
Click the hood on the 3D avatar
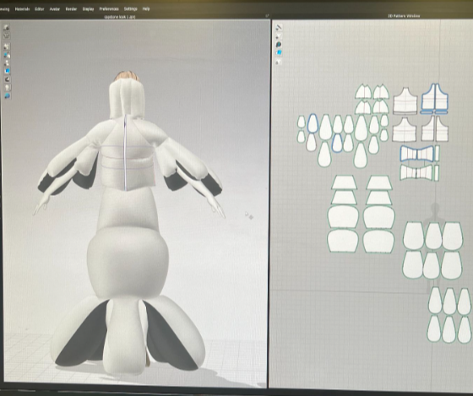[x=127, y=100]
